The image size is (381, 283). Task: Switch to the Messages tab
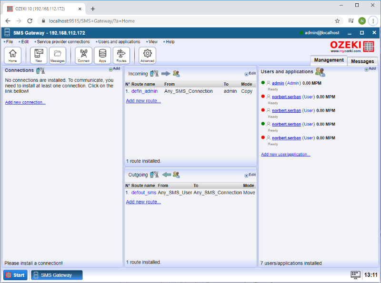362,61
